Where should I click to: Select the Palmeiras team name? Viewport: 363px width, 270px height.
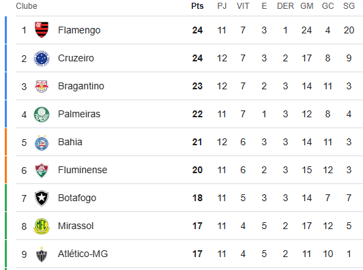[79, 114]
